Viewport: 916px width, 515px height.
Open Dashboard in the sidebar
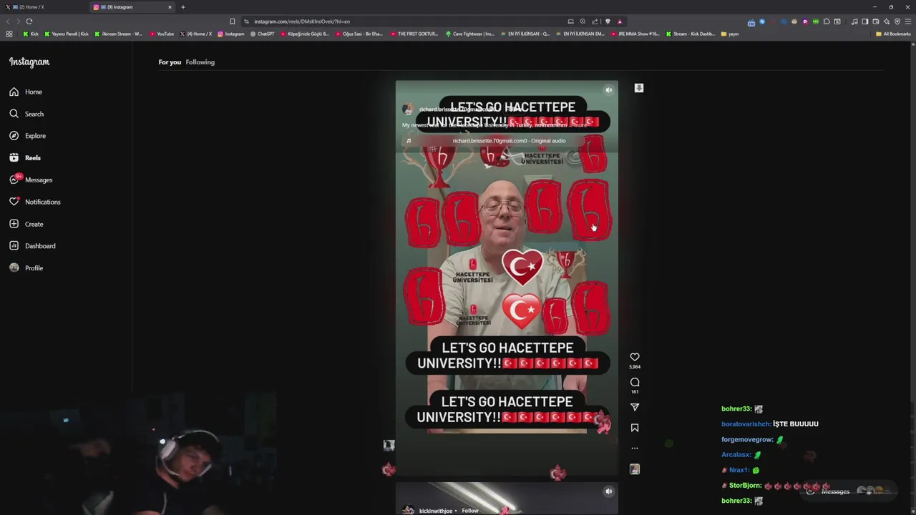(x=32, y=246)
